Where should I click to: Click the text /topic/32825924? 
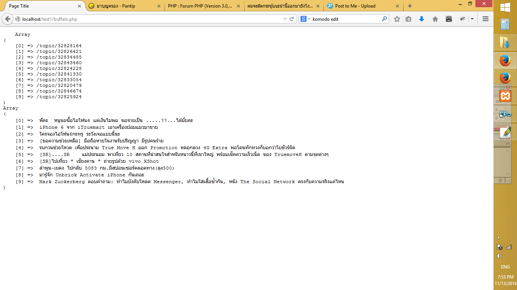point(59,97)
